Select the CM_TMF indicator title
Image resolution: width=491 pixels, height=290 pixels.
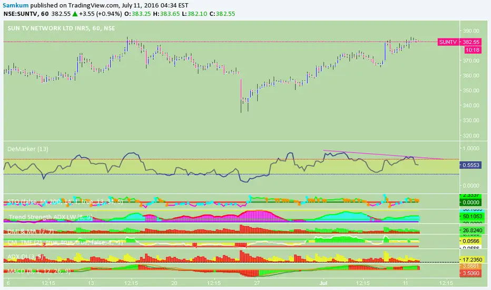click(65, 243)
